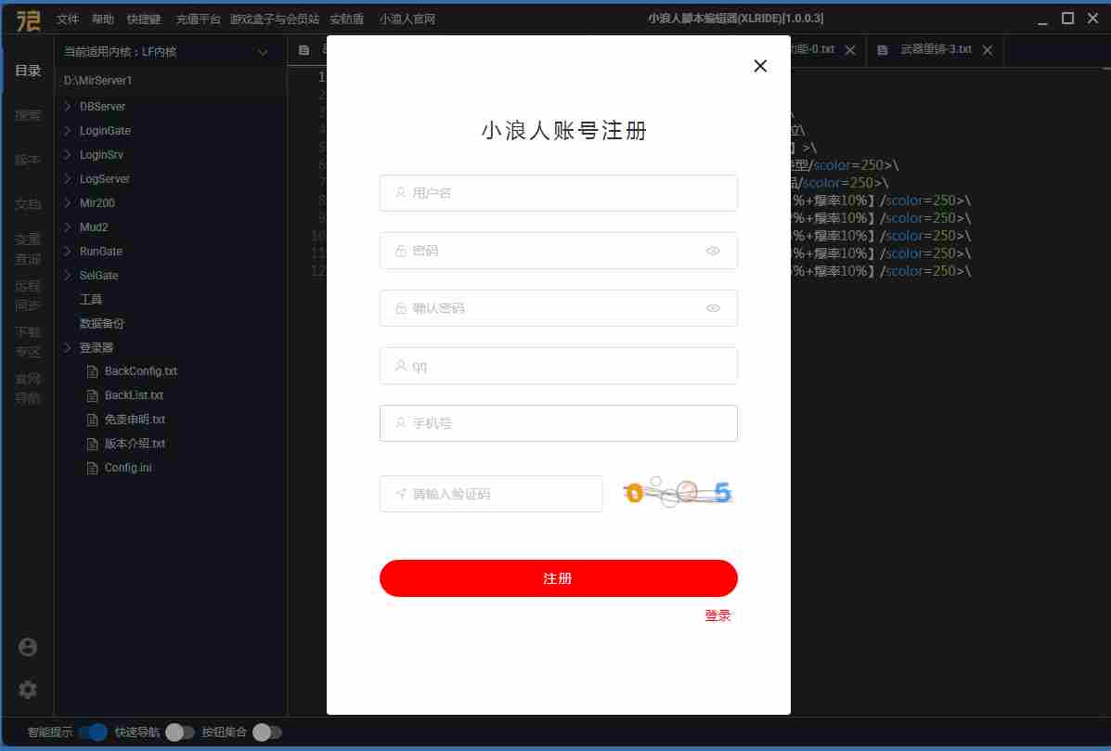Open the LF内核 kernel dropdown
This screenshot has width=1111, height=751.
click(x=263, y=52)
